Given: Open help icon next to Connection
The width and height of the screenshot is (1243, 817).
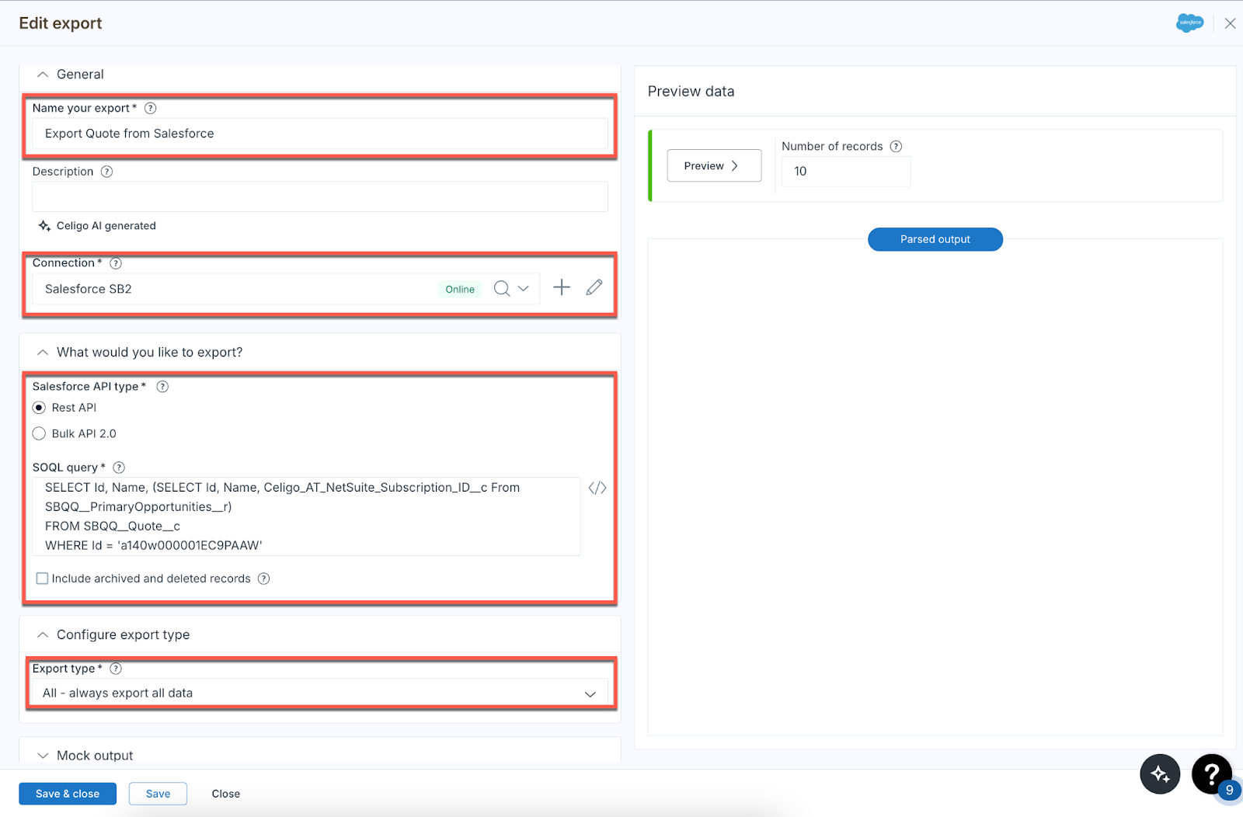Looking at the screenshot, I should (116, 263).
